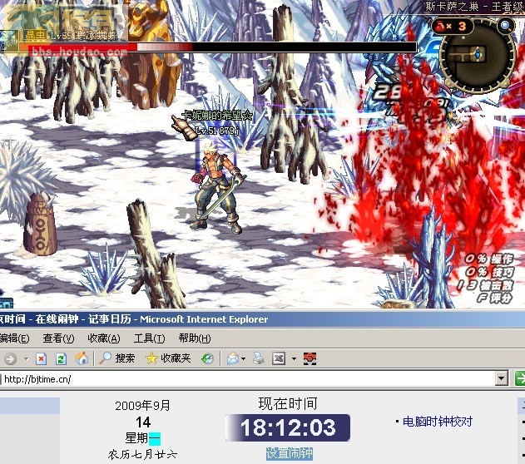Click the address bar showing http://bjtime.cn/
Screen dimensions: 525x464
248,379
